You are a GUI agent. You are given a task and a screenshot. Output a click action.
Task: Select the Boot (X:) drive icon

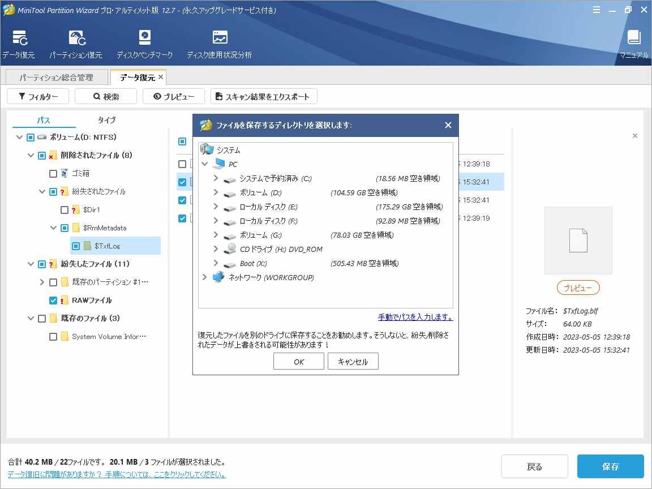pos(230,264)
